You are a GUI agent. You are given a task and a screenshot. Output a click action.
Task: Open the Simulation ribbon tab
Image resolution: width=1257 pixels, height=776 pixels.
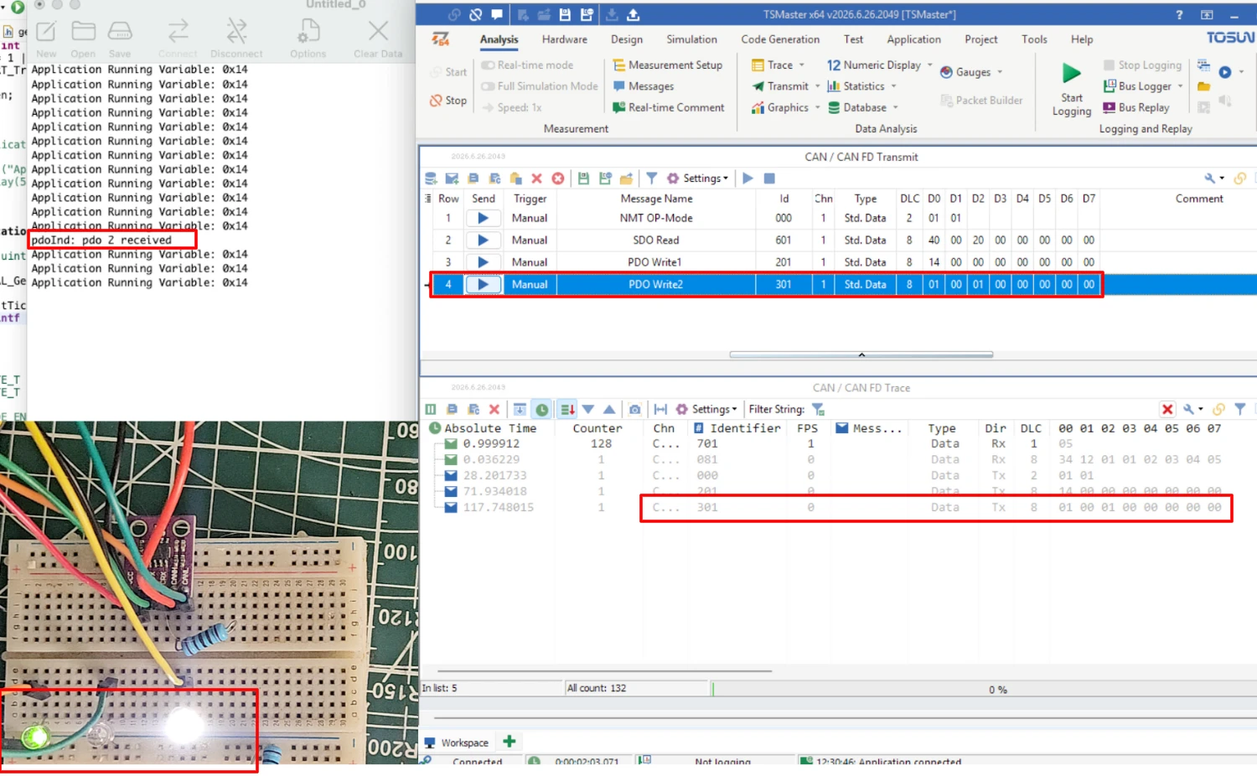point(691,39)
